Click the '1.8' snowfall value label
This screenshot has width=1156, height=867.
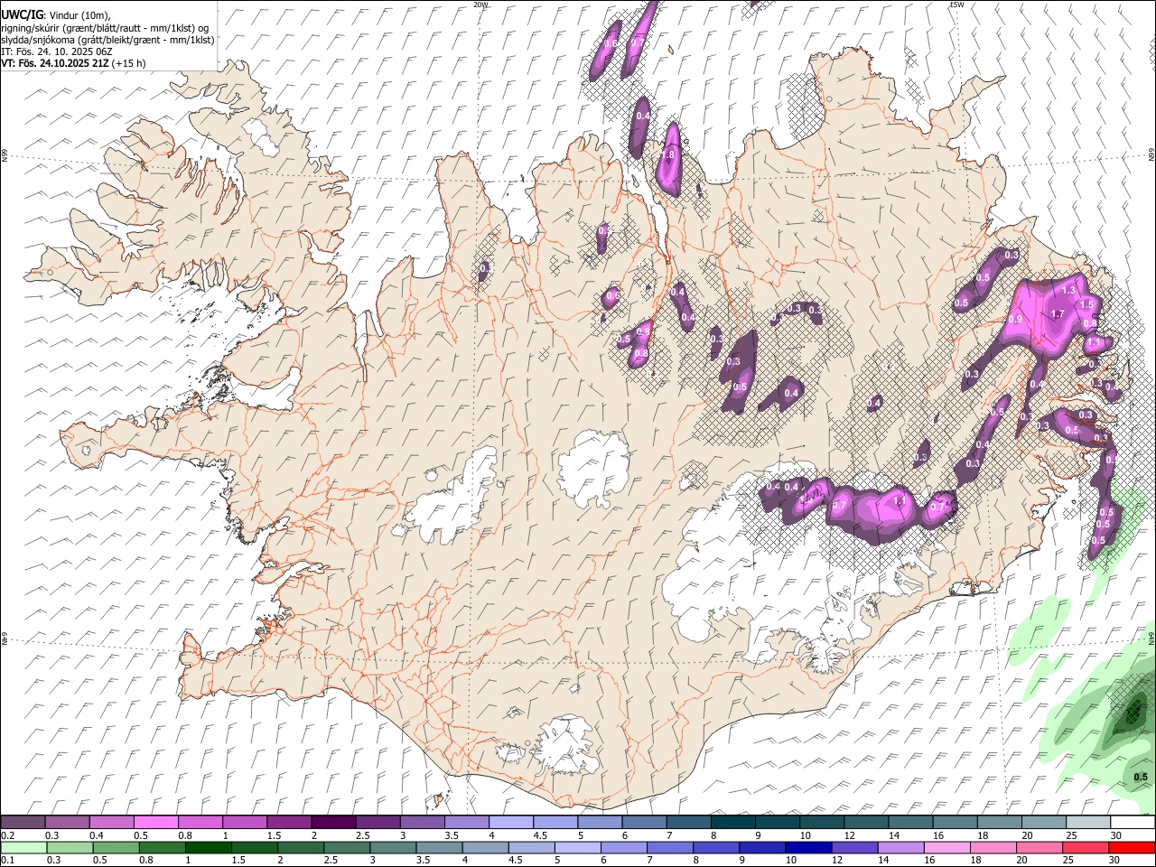tap(668, 155)
